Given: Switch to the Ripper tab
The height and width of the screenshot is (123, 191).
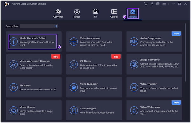Looking at the screenshot, I should tap(77, 13).
